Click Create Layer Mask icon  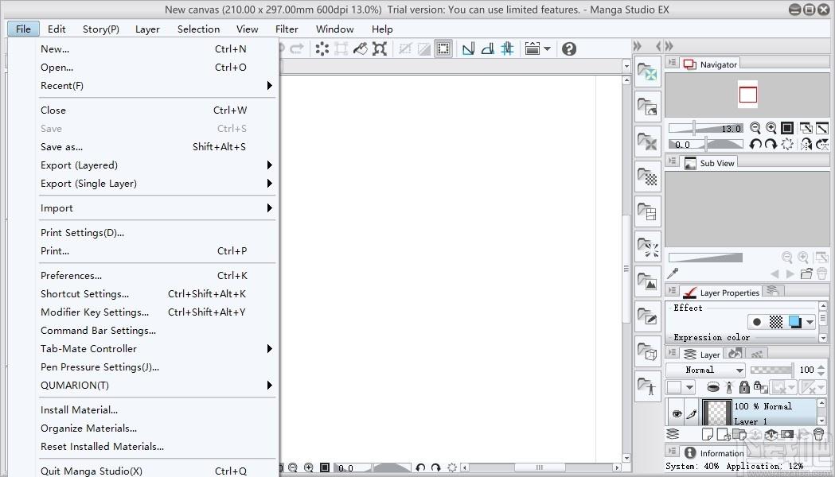(787, 434)
